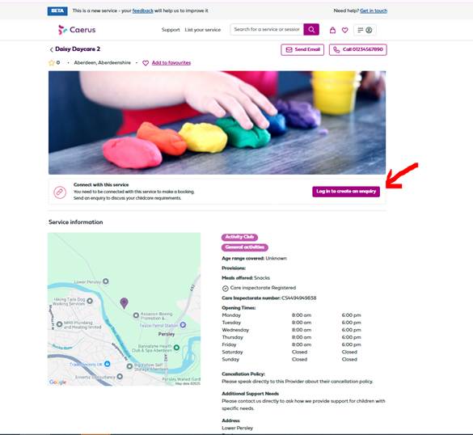Click the Send Email button

(x=302, y=49)
